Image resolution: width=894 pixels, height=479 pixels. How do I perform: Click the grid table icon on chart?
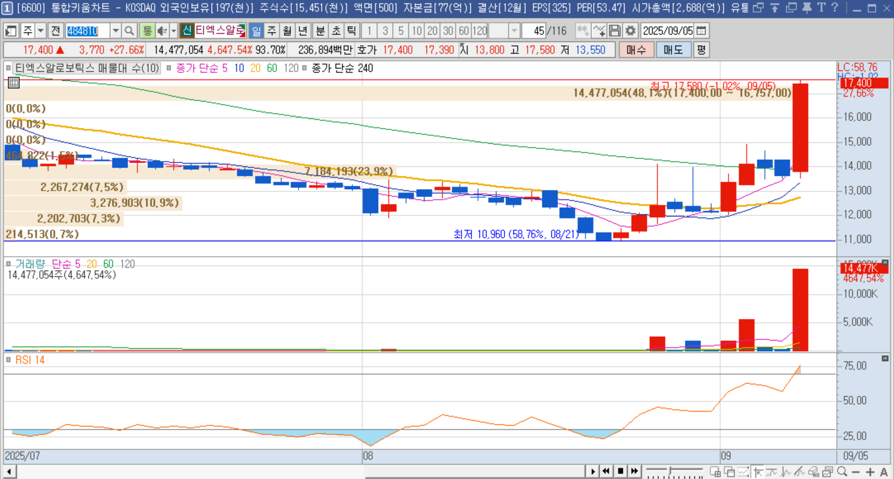tap(14, 83)
